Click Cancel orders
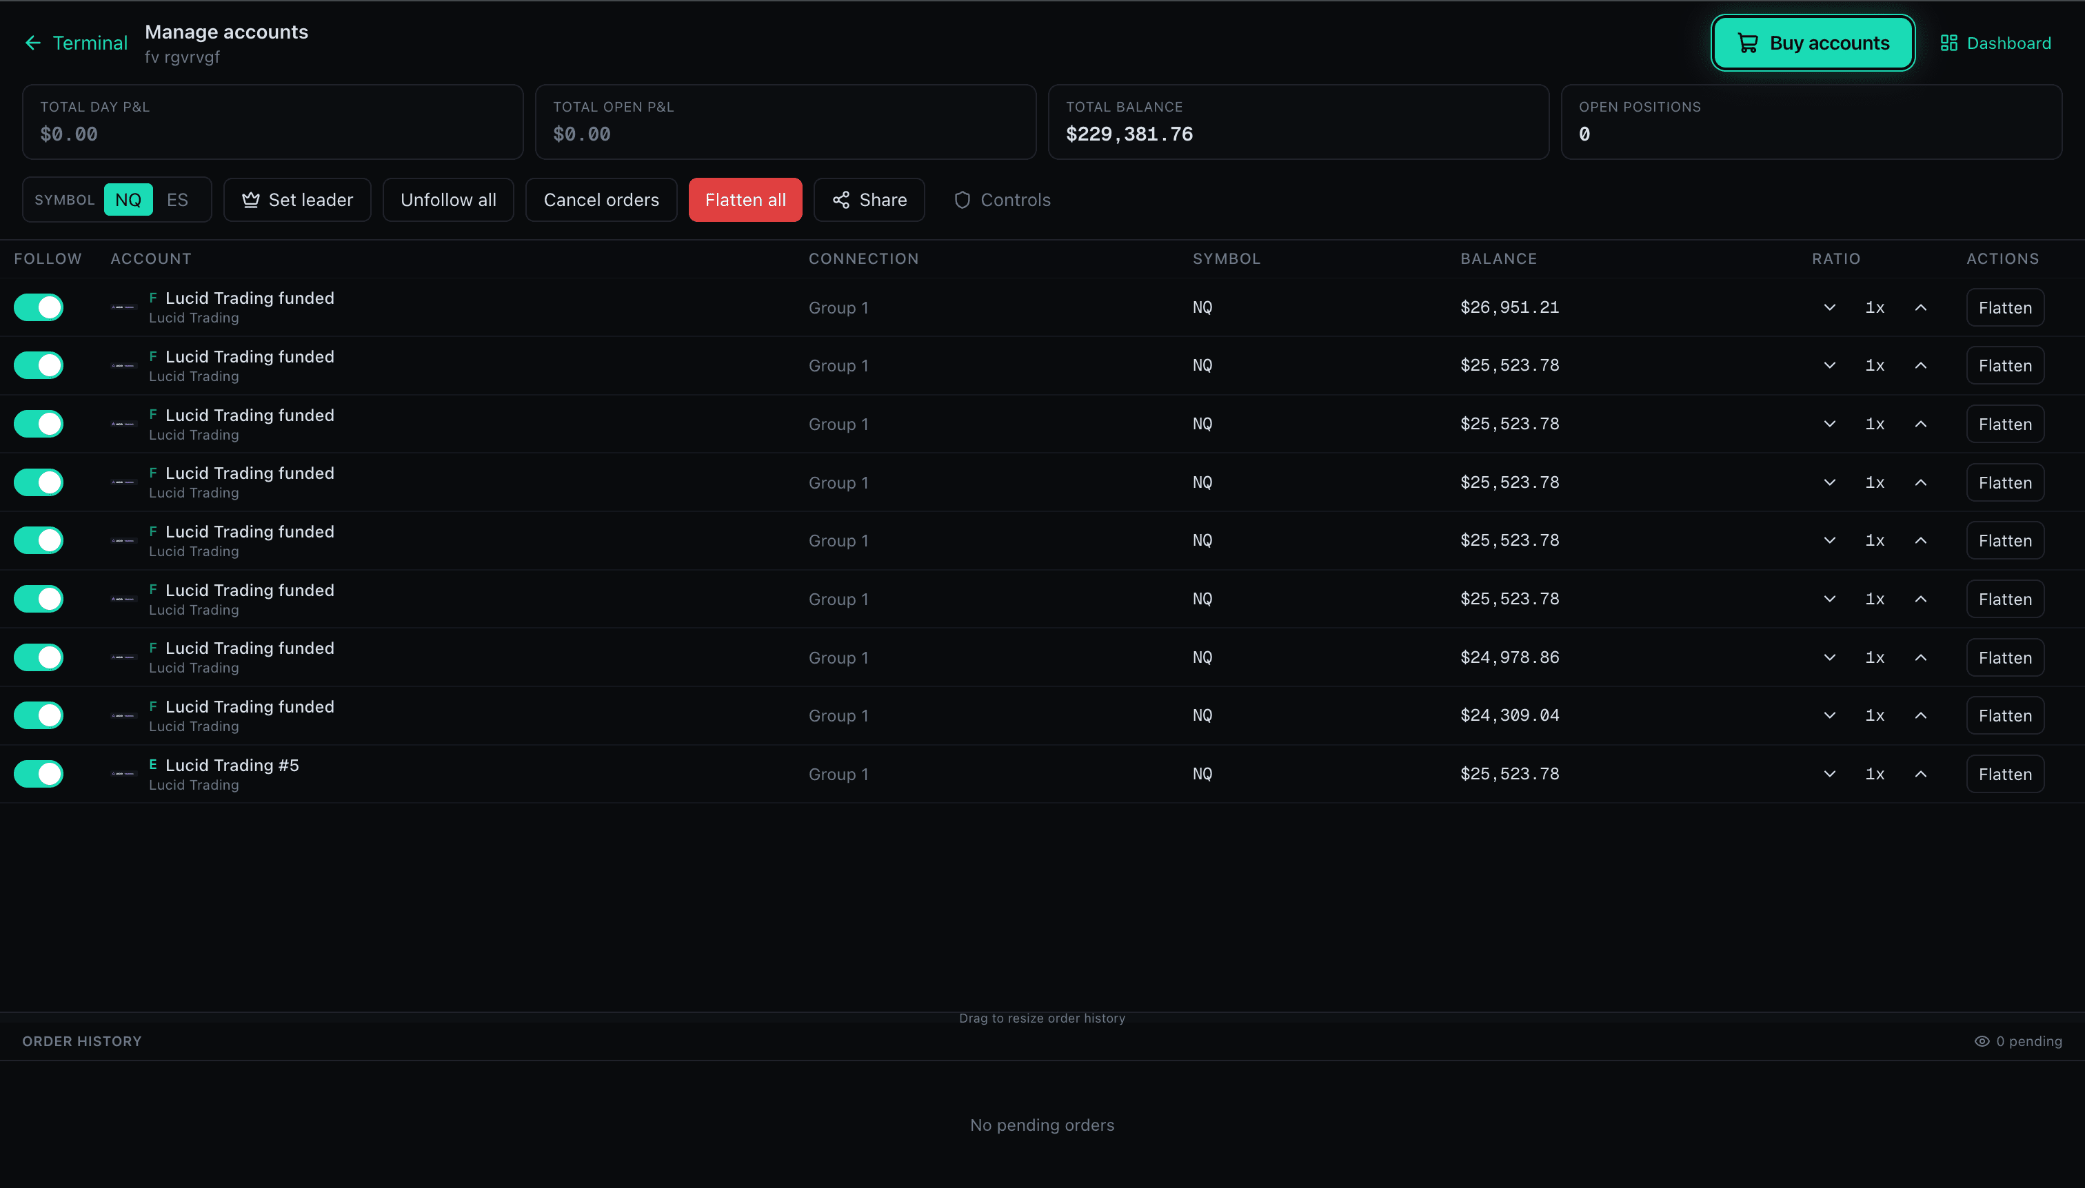This screenshot has height=1188, width=2085. 601,200
